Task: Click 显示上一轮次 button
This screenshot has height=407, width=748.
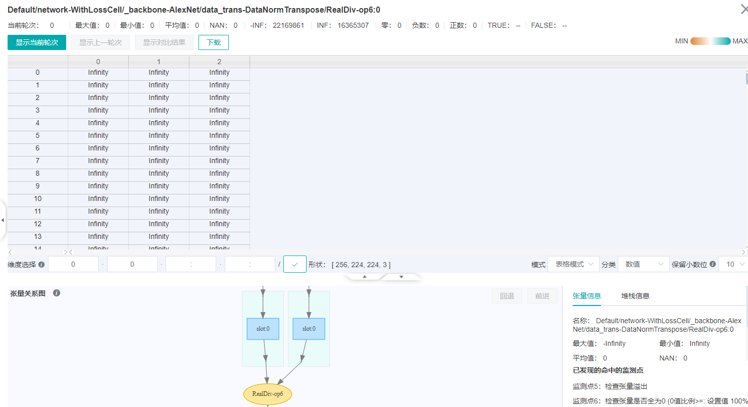Action: click(x=101, y=42)
